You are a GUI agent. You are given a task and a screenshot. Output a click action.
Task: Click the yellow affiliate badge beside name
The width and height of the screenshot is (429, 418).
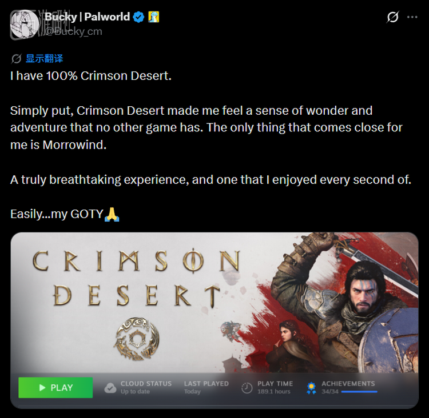[153, 17]
